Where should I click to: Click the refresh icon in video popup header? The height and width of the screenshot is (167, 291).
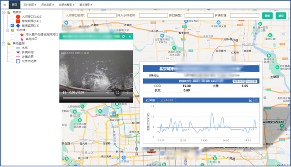(x=123, y=36)
